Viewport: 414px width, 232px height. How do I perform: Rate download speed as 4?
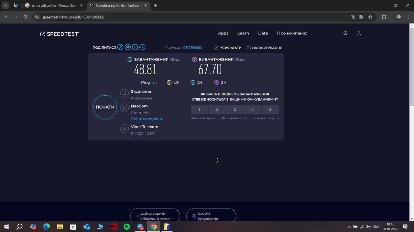pyautogui.click(x=253, y=110)
